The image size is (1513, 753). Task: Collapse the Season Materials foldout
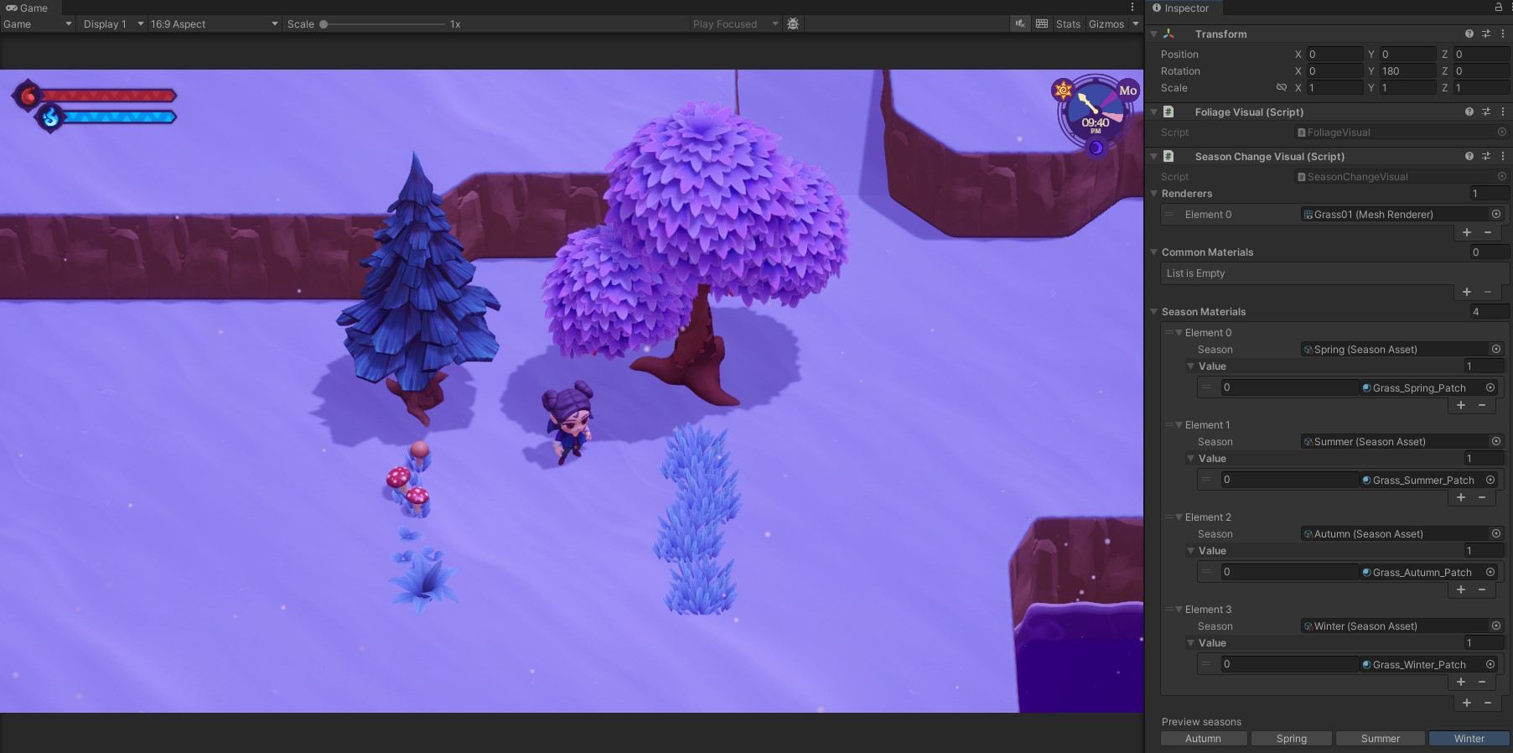(1154, 312)
